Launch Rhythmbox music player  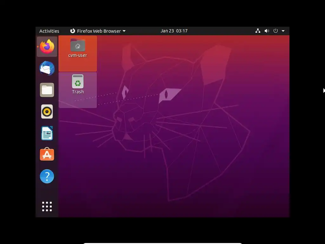(47, 112)
